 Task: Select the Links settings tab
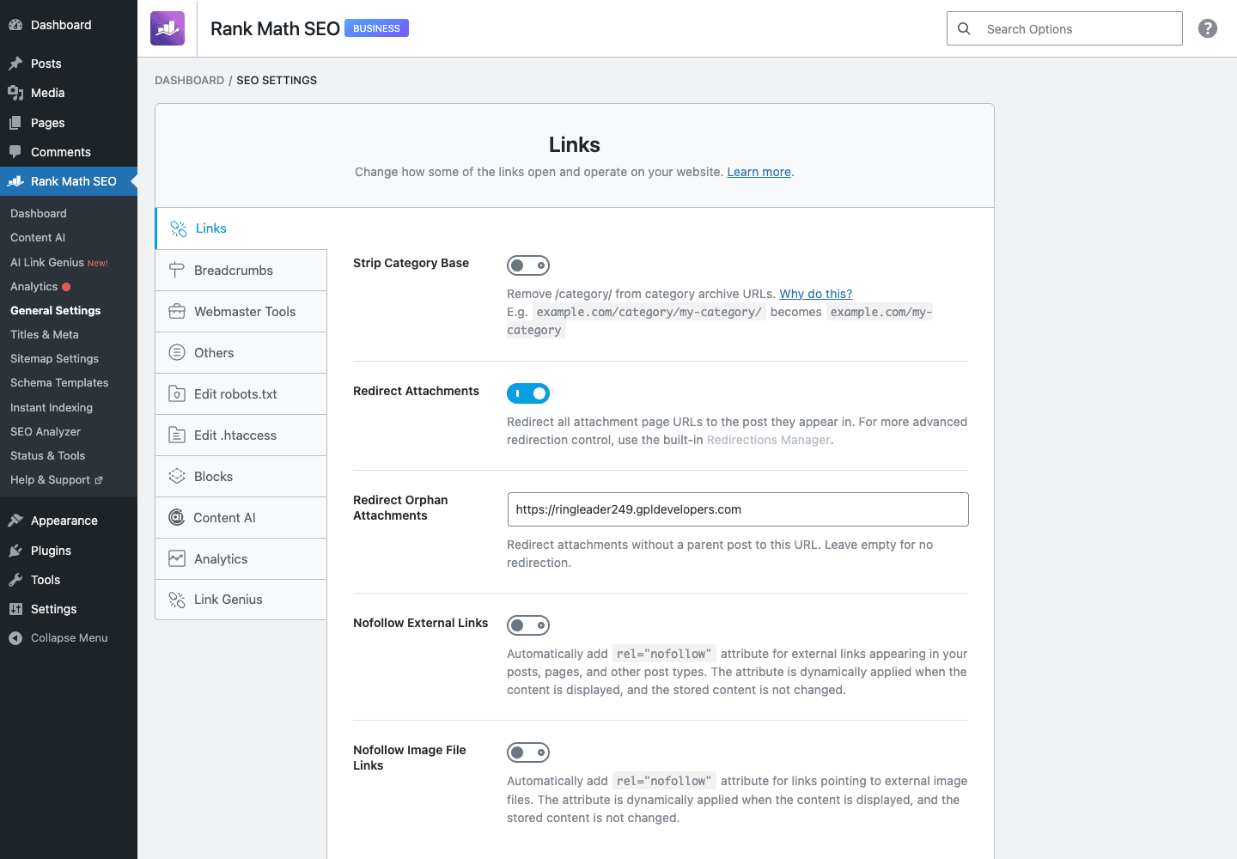[241, 228]
